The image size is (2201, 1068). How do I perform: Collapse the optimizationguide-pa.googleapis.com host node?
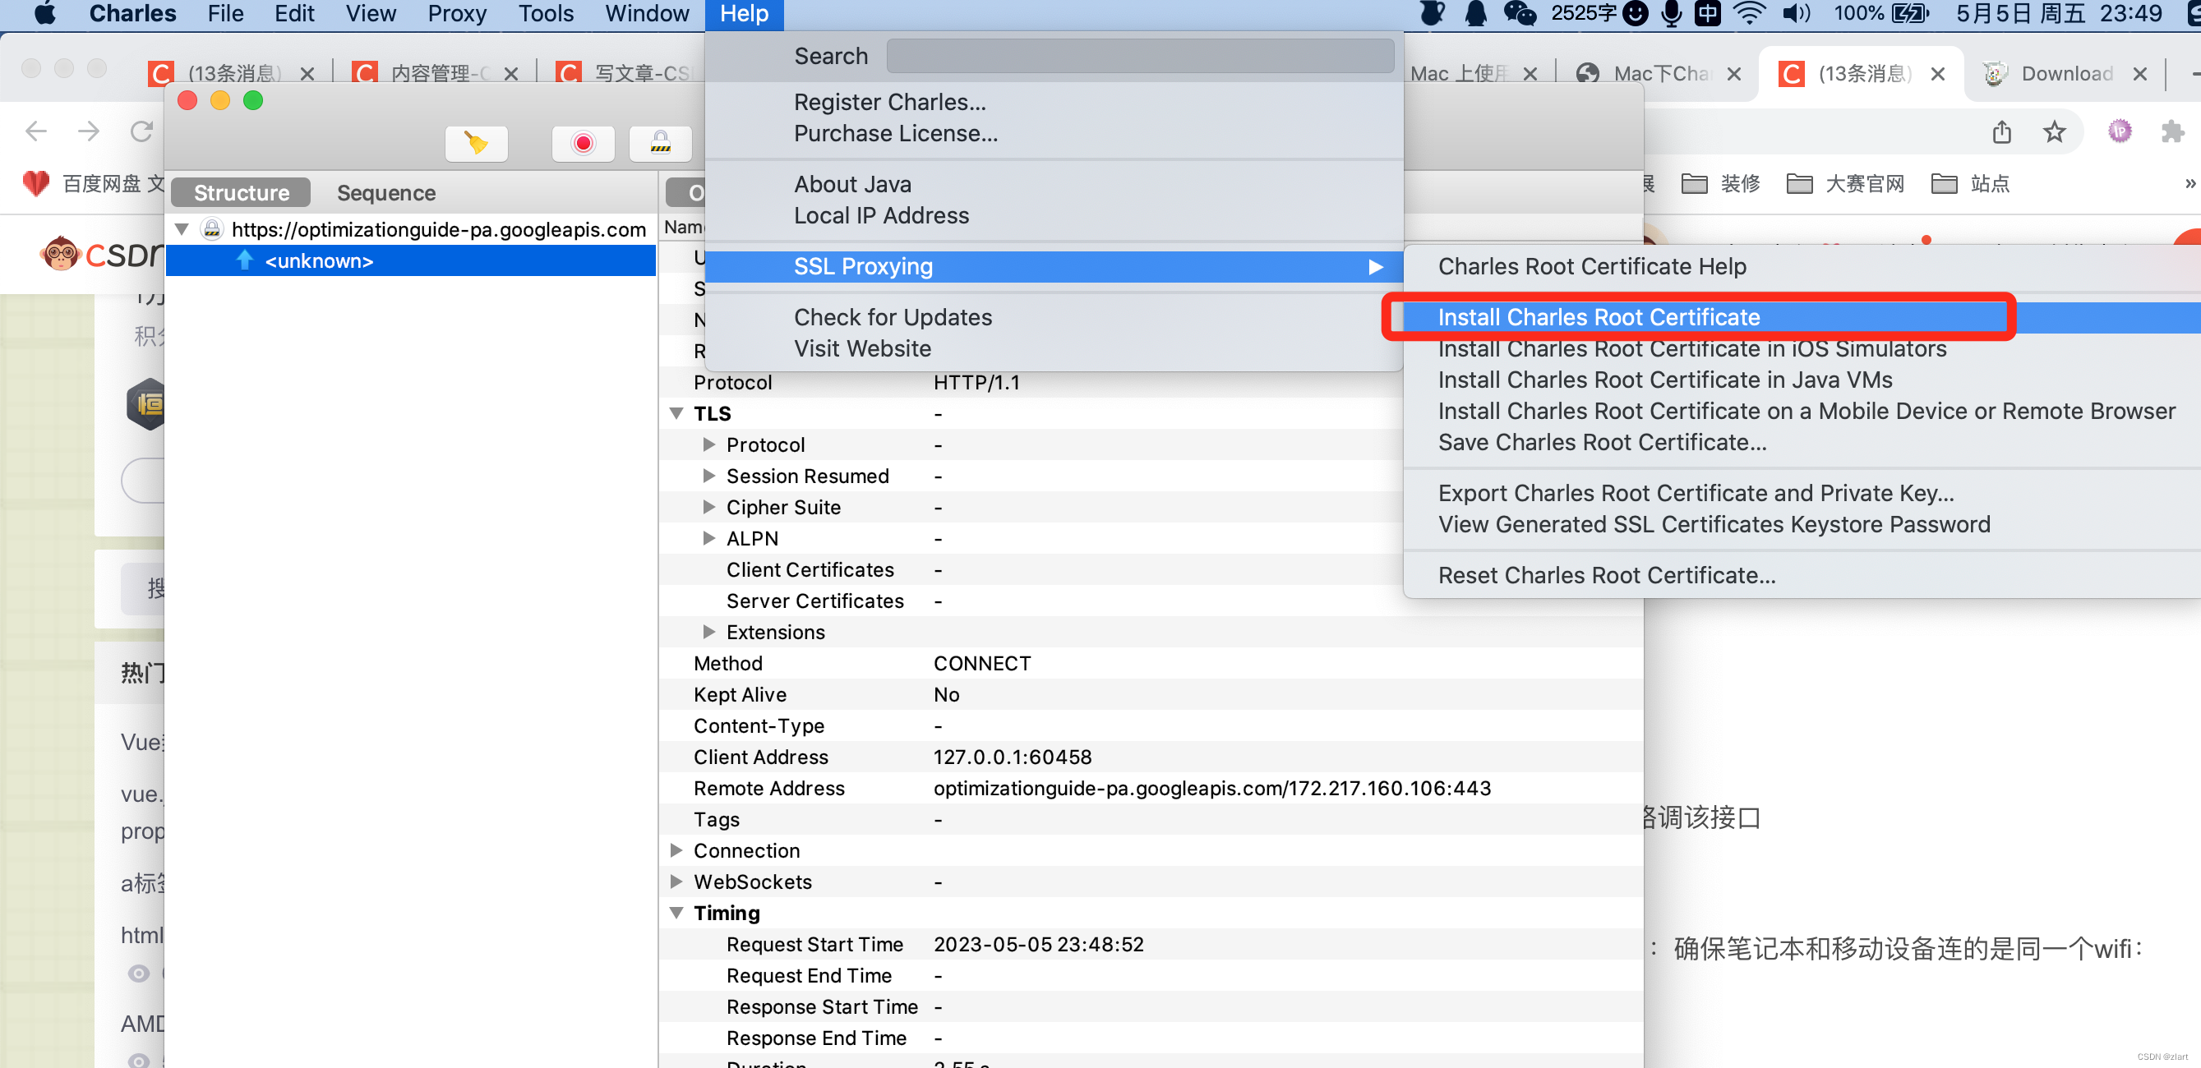[x=181, y=229]
